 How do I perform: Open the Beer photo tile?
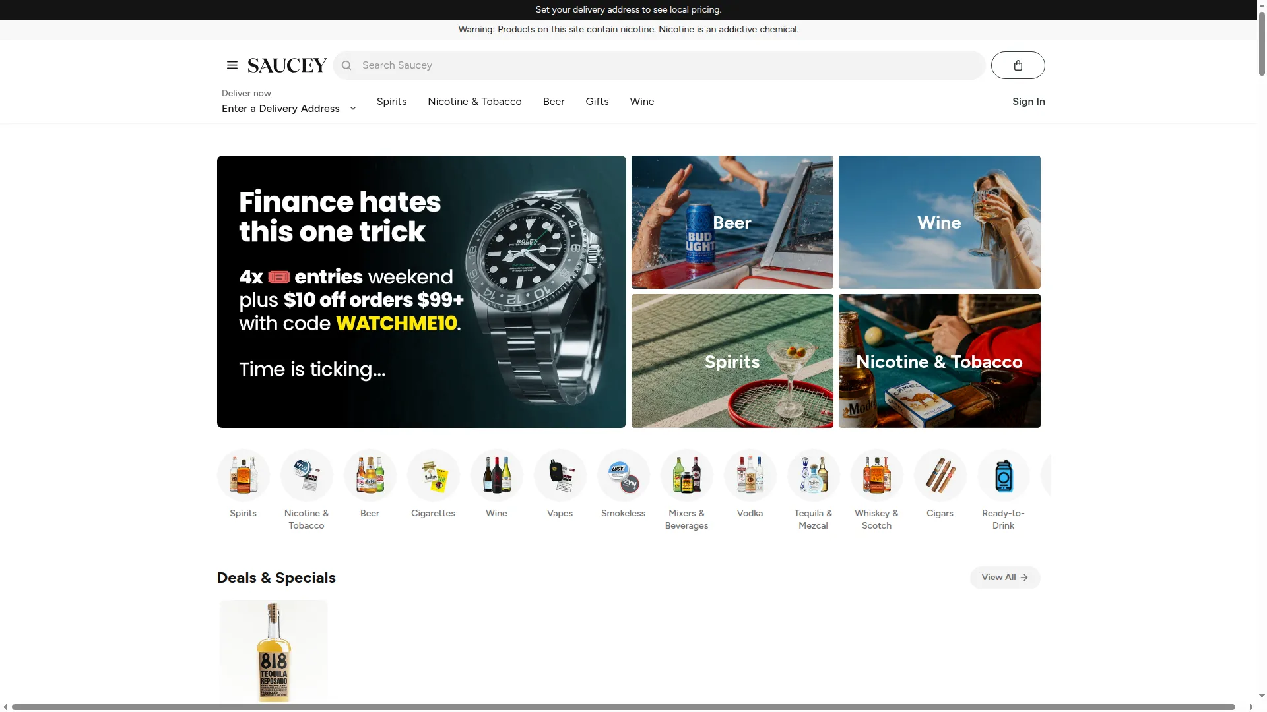[x=732, y=222]
